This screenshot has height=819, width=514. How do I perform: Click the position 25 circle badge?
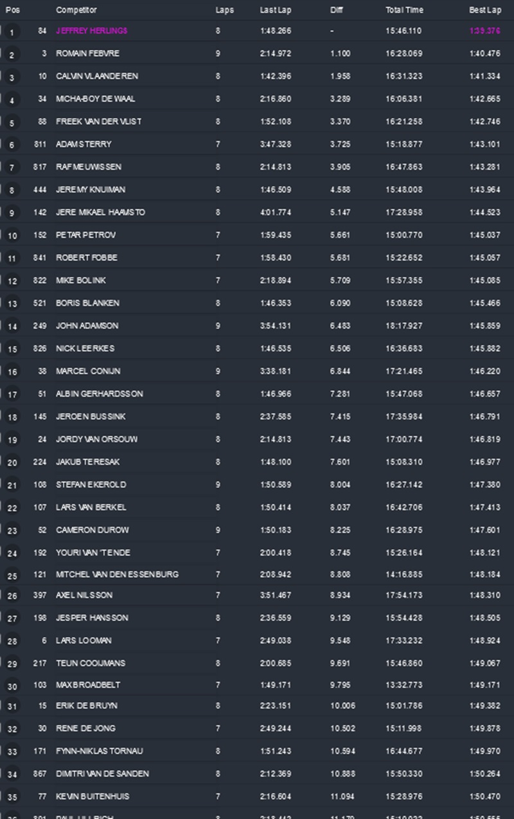click(12, 575)
